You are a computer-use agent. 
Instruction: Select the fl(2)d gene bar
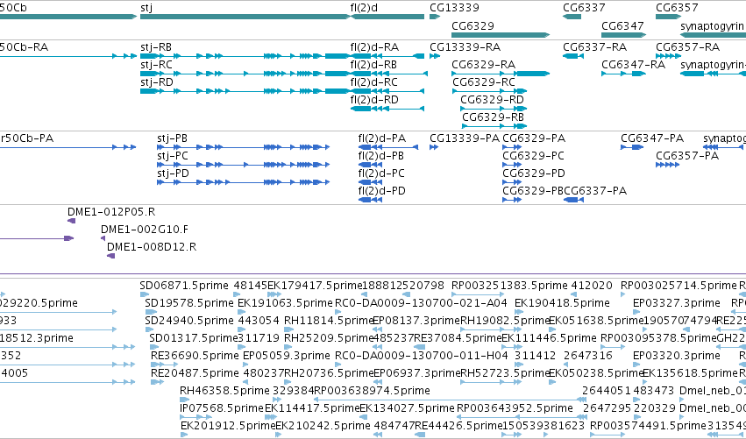387,17
